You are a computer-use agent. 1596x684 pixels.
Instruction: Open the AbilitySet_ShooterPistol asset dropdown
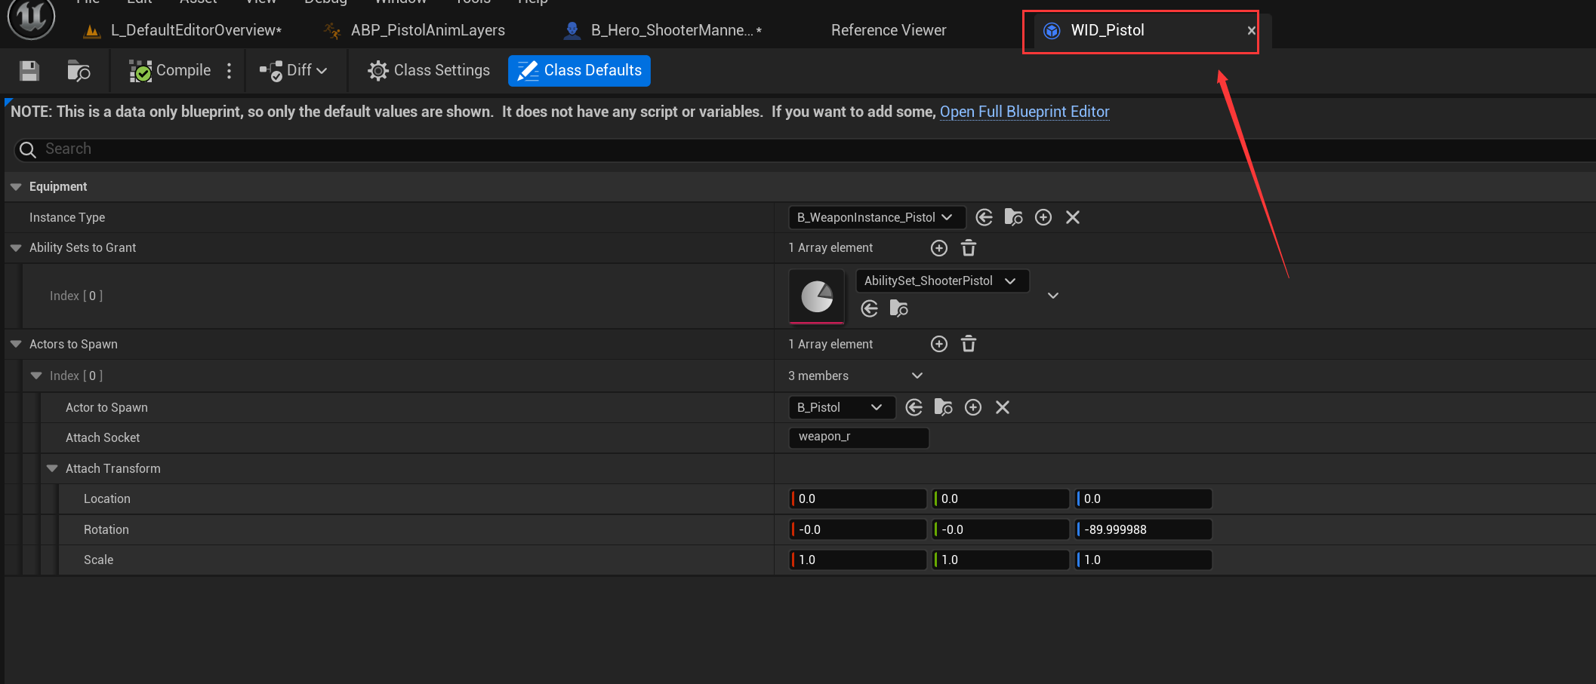[941, 281]
